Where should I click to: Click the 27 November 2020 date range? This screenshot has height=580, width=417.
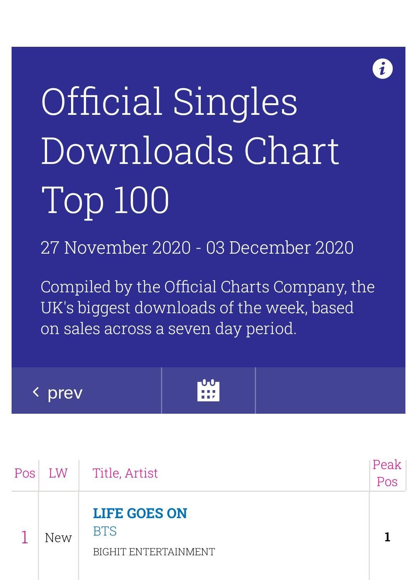[x=197, y=247]
